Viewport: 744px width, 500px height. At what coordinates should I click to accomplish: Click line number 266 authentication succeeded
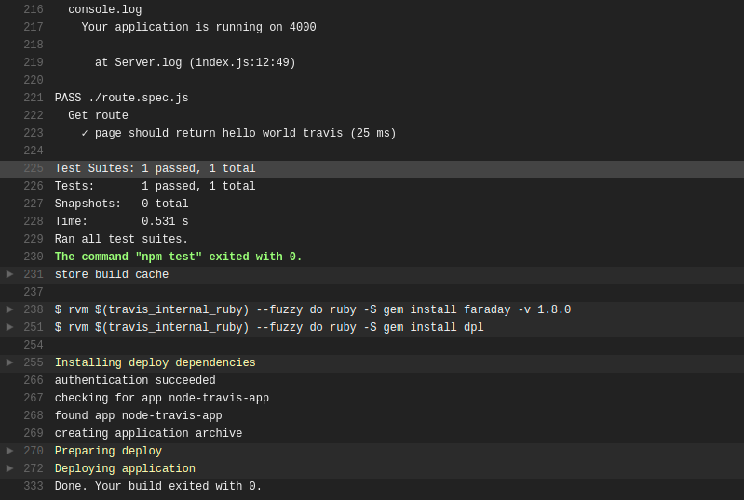(x=34, y=380)
